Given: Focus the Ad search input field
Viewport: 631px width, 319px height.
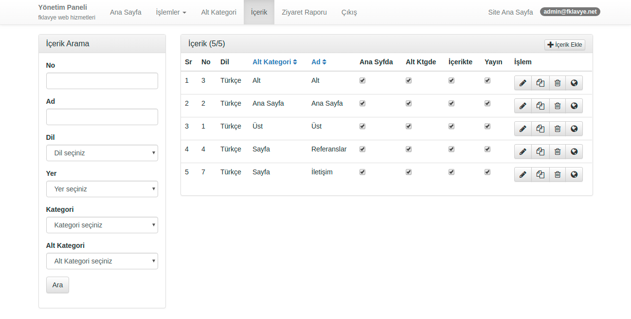Looking at the screenshot, I should [102, 117].
